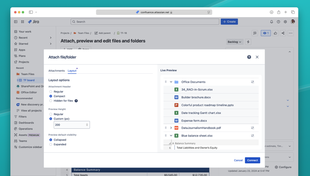Select Compact attachment header option
The height and width of the screenshot is (176, 310).
click(x=51, y=96)
